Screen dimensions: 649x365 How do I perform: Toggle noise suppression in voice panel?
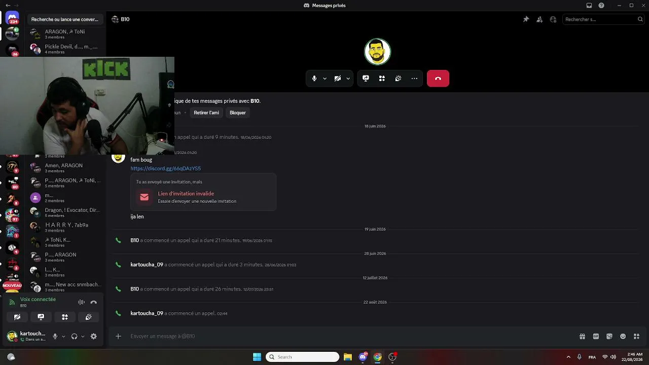[81, 302]
